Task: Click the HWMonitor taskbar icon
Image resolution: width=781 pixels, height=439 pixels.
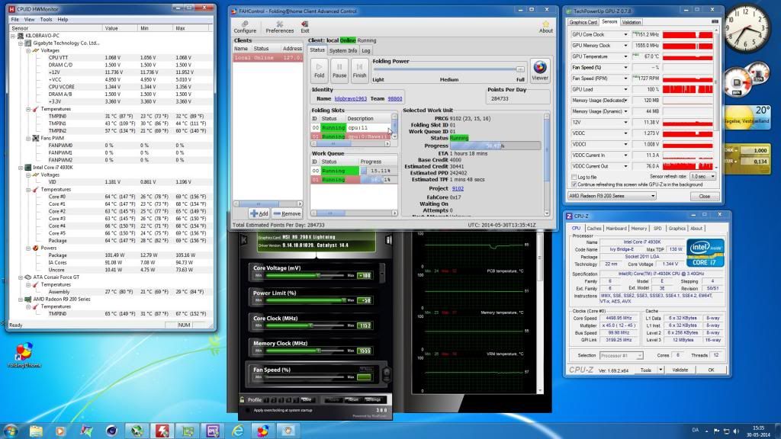Action: click(x=162, y=431)
